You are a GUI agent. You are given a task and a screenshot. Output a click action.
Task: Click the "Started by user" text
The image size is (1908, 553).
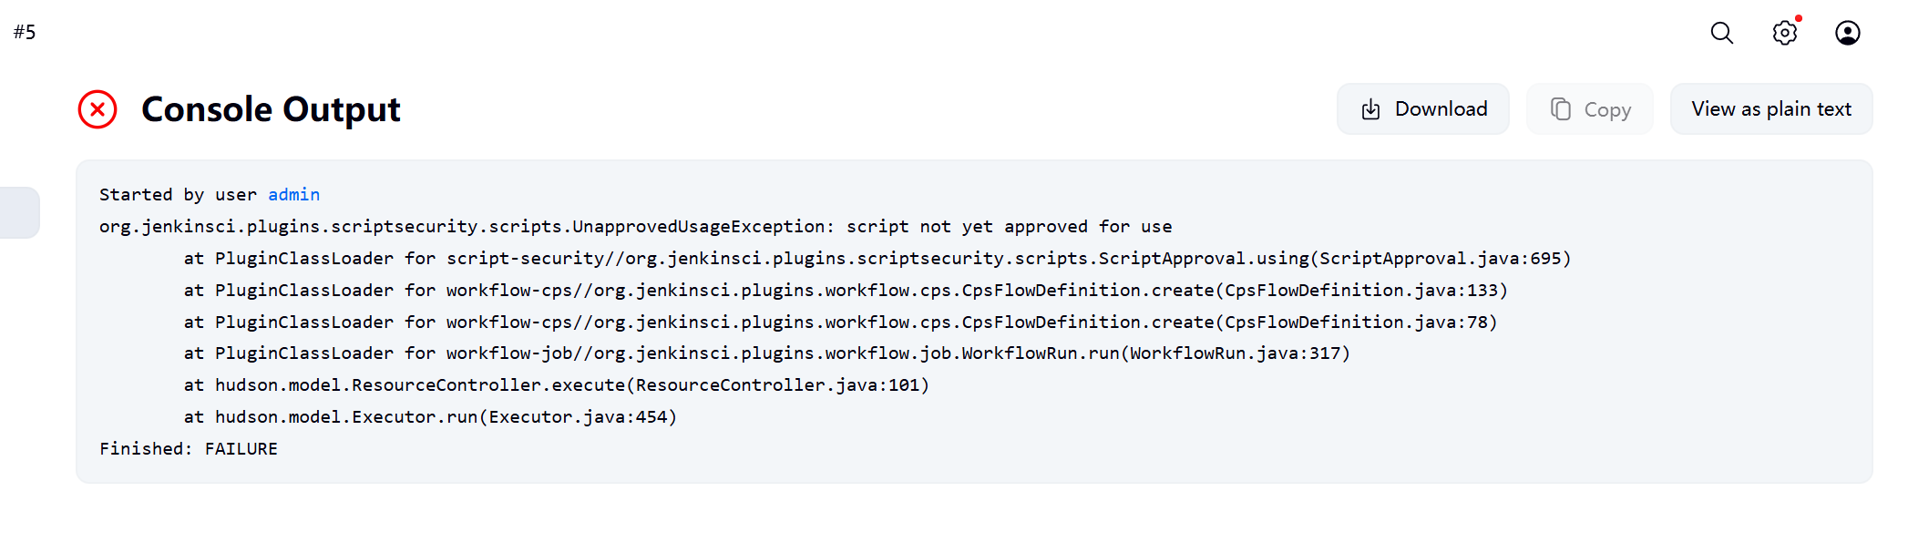(178, 194)
